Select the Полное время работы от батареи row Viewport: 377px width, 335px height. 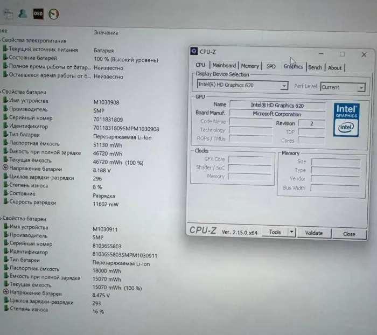pyautogui.click(x=63, y=67)
